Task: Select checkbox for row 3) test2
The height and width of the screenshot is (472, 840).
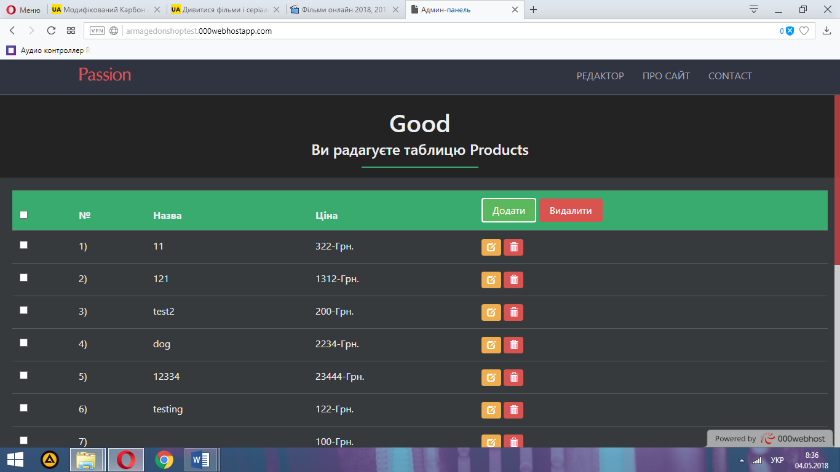Action: click(x=24, y=310)
